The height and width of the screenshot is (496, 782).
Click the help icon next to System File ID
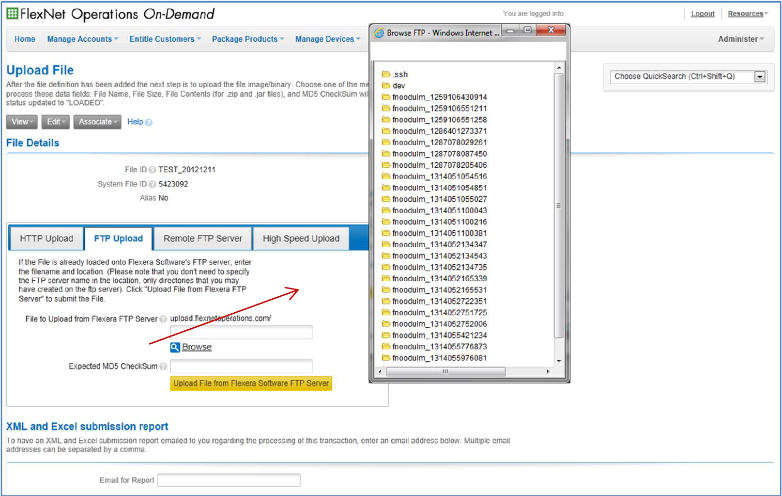(x=152, y=184)
